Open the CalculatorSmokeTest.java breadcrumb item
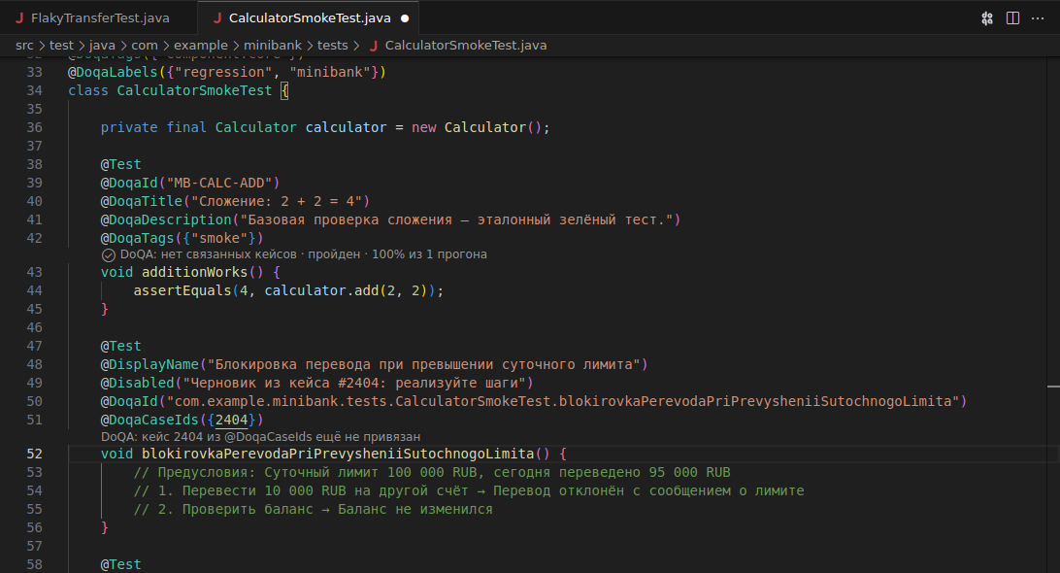This screenshot has width=1060, height=573. point(466,46)
